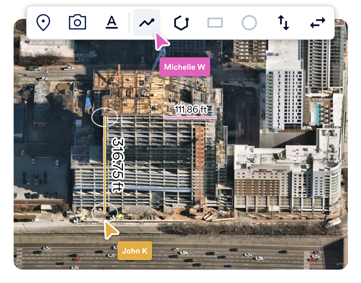The width and height of the screenshot is (361, 283).
Task: Click the top endpoint of the orange line
Action: [x=104, y=117]
